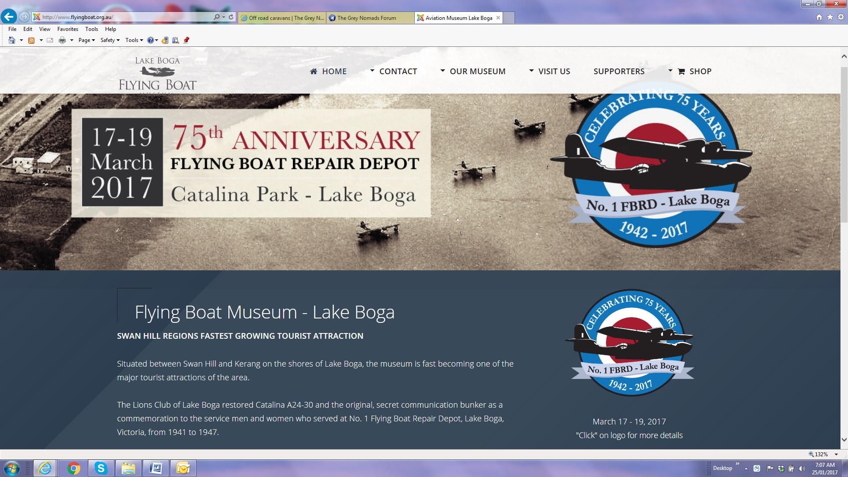Open the Favorites menu

point(68,29)
